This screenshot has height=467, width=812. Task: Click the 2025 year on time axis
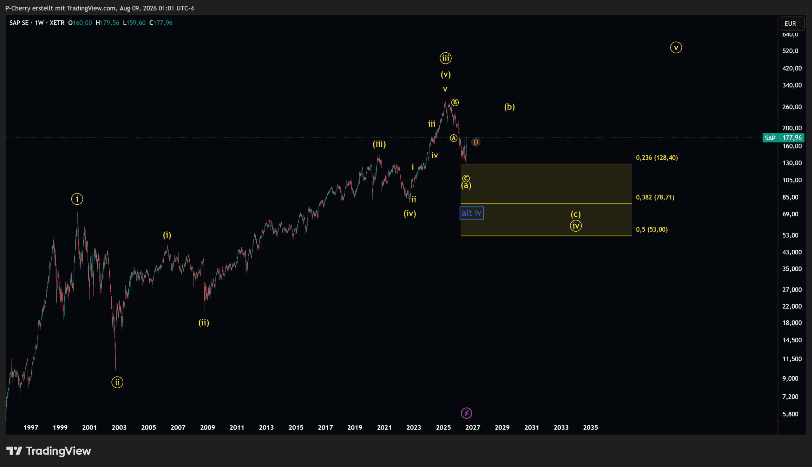click(443, 428)
